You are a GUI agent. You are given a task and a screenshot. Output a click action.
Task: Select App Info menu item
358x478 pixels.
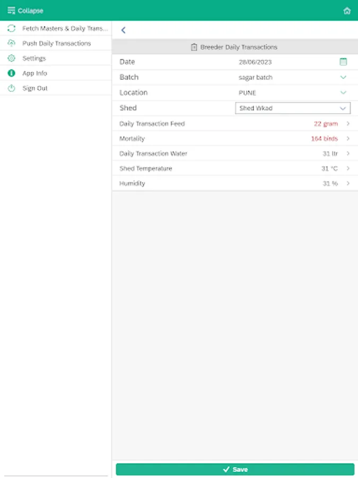tap(34, 73)
